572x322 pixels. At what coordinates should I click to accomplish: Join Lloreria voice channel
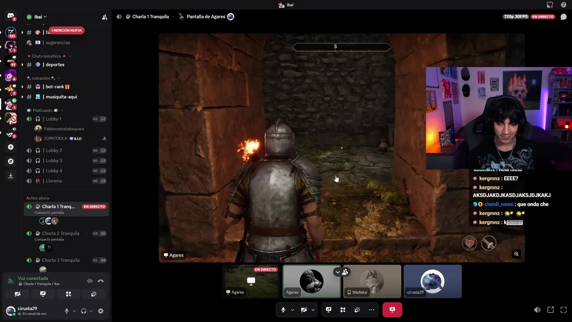tap(67, 181)
